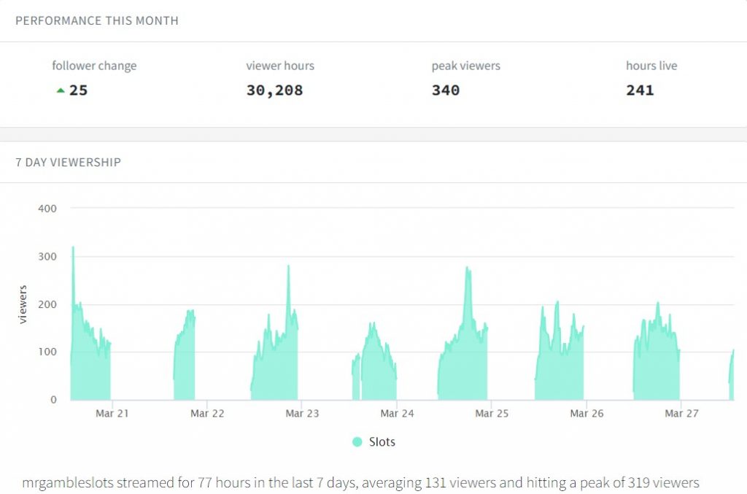Click the green follower change up arrow
Image resolution: width=747 pixels, height=494 pixels.
pos(61,90)
